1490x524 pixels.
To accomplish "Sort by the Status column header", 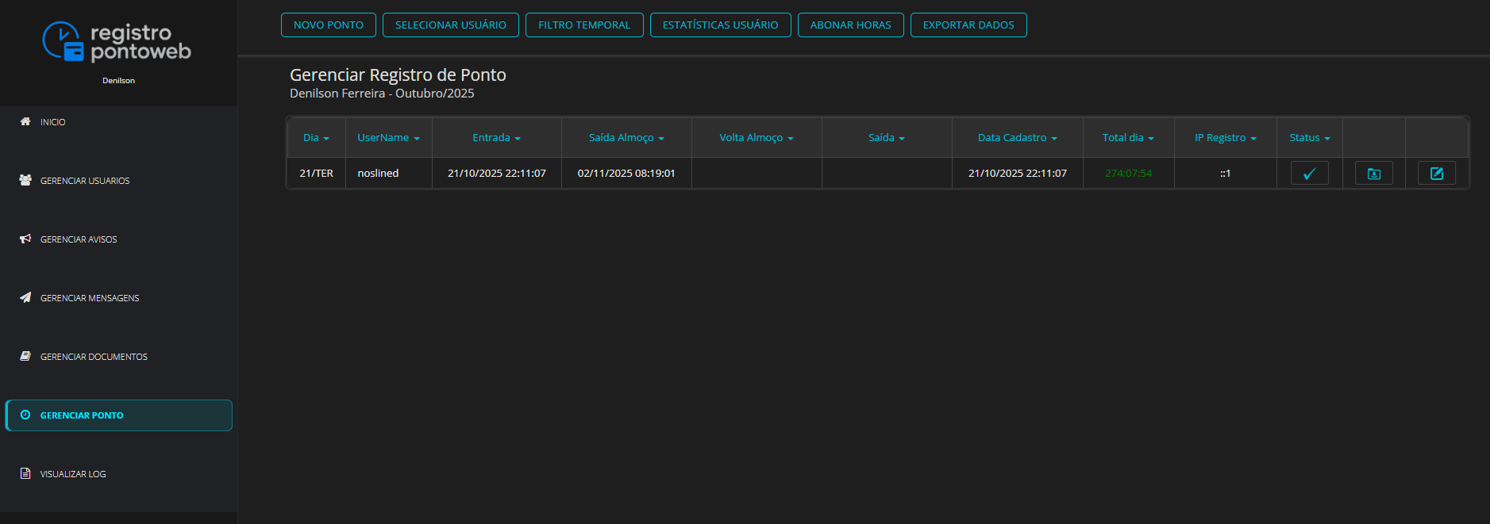I will (x=1309, y=138).
